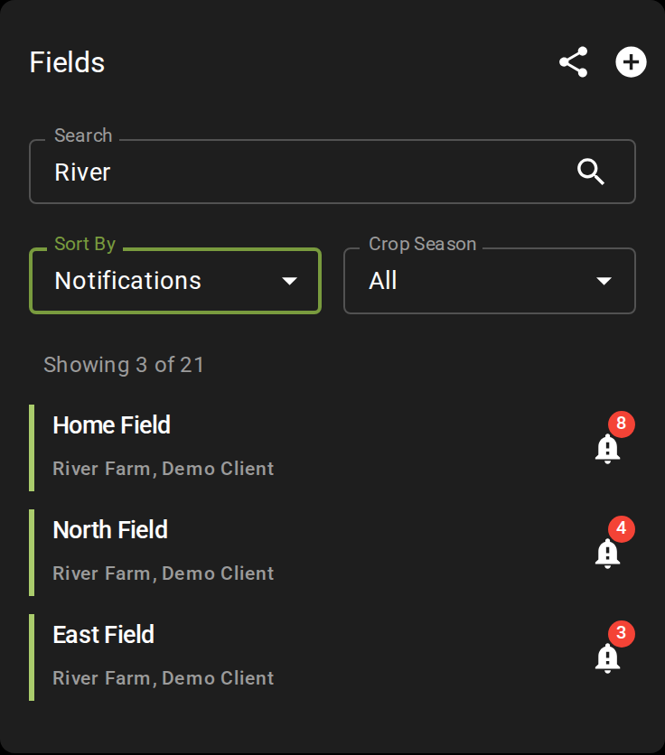The image size is (665, 755).
Task: Open the Crop Season dropdown
Action: (490, 281)
